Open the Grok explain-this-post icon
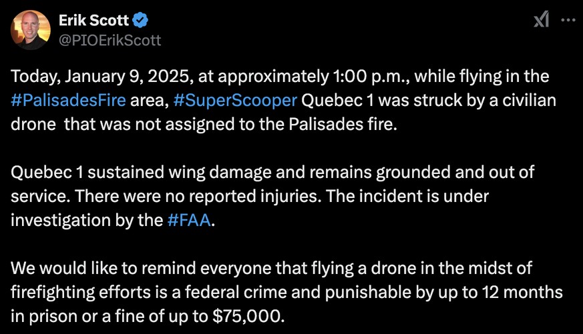The width and height of the screenshot is (583, 334). coord(542,20)
